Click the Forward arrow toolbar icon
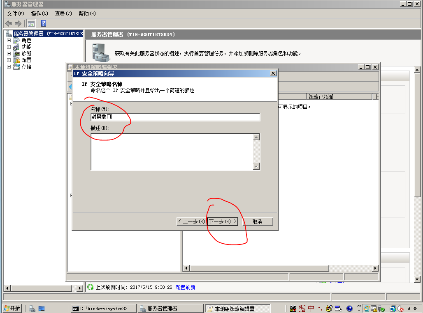This screenshot has height=313, width=423. click(x=18, y=23)
